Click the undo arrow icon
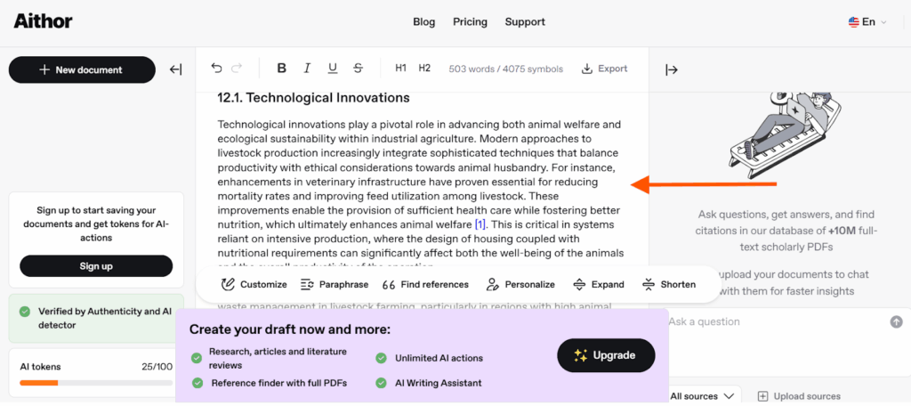 pos(217,69)
